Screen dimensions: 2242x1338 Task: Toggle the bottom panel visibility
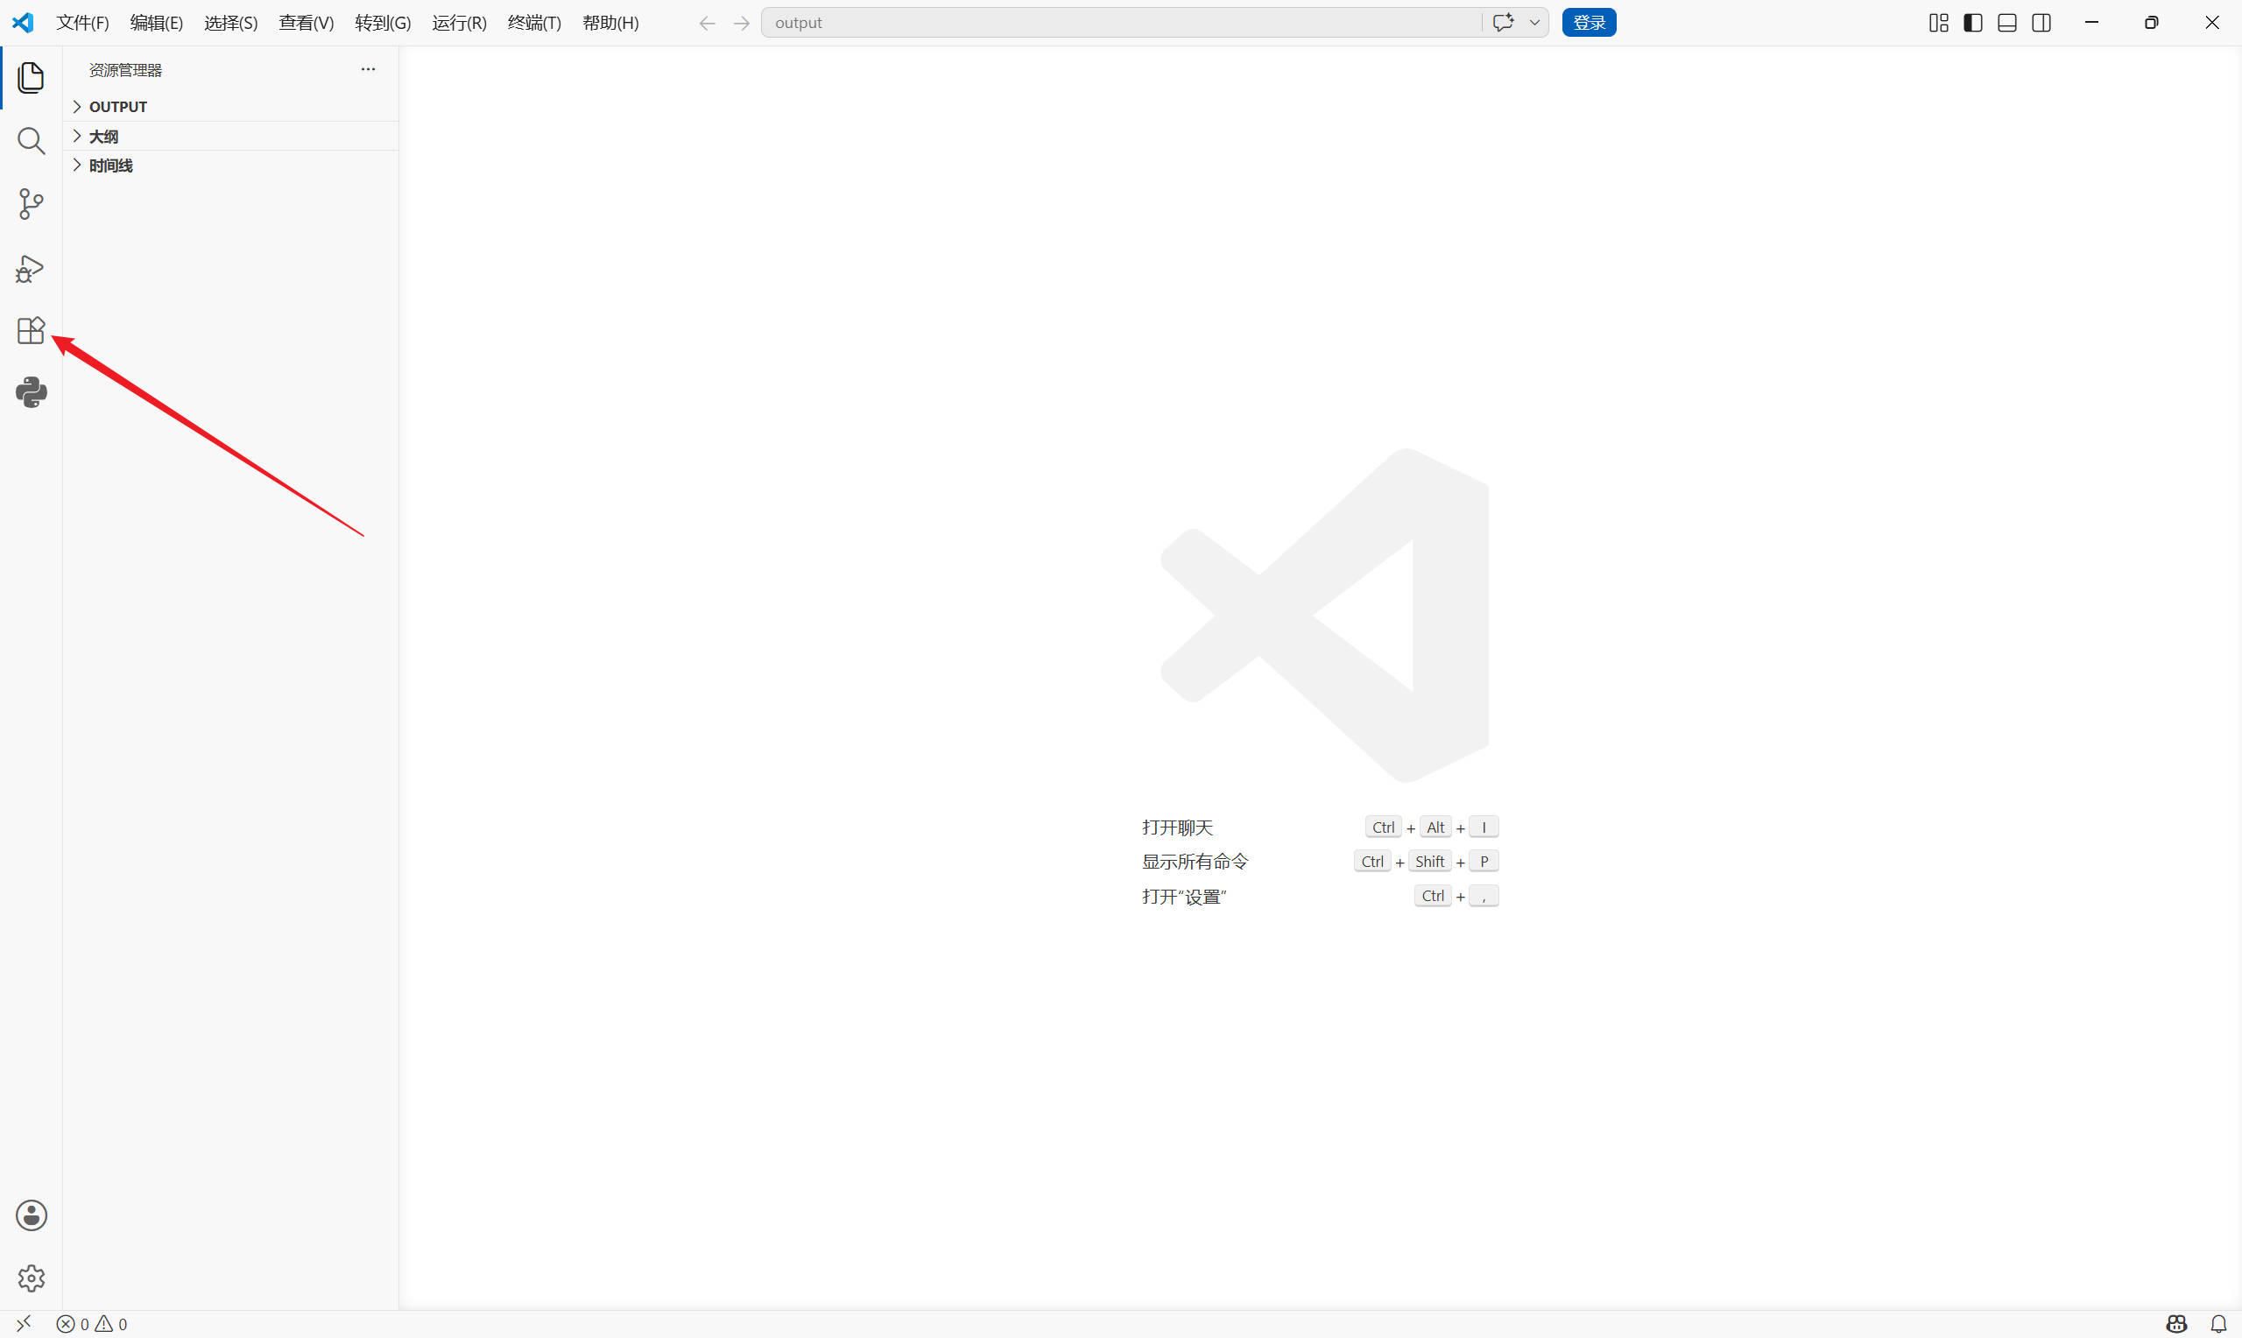[2006, 23]
